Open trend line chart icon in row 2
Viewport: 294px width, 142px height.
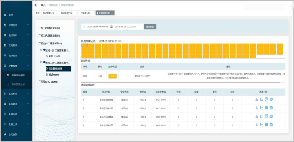click(x=261, y=108)
